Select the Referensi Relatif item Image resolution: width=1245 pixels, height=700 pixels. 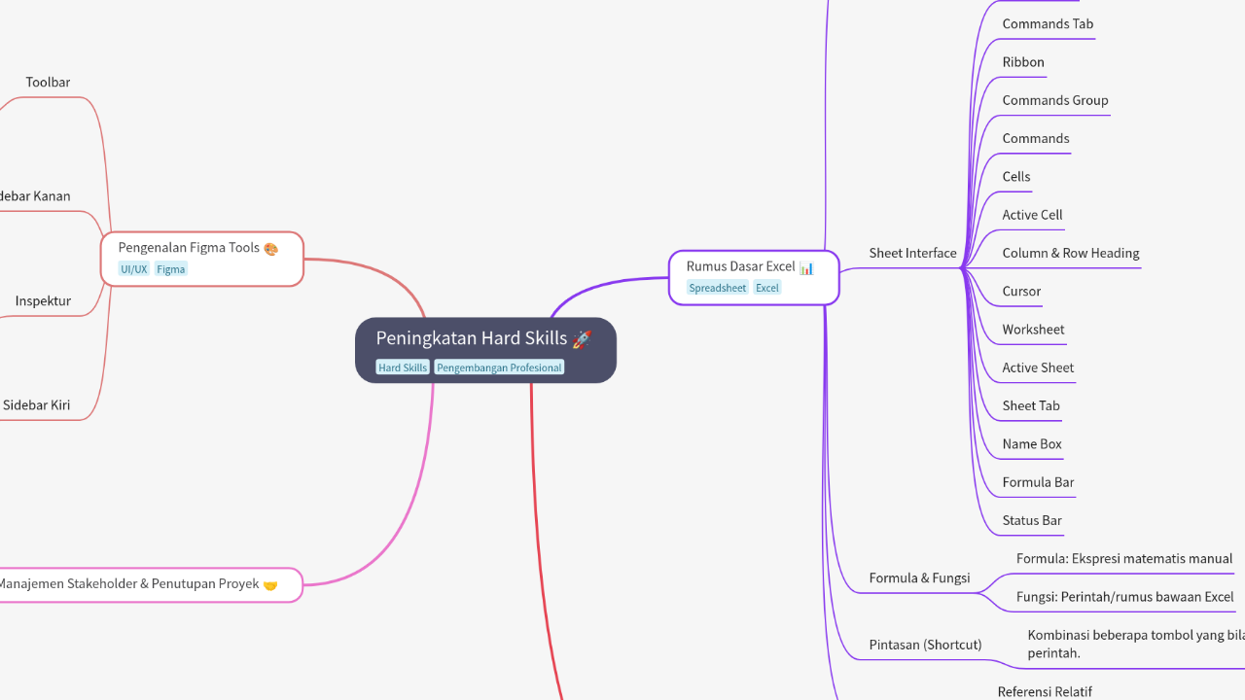point(1045,692)
